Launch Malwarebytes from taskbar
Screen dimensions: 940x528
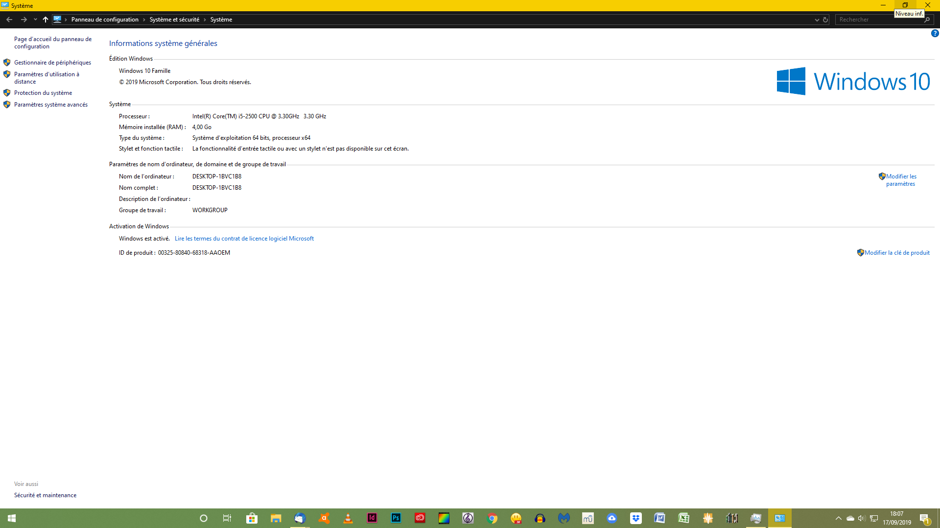tap(564, 518)
